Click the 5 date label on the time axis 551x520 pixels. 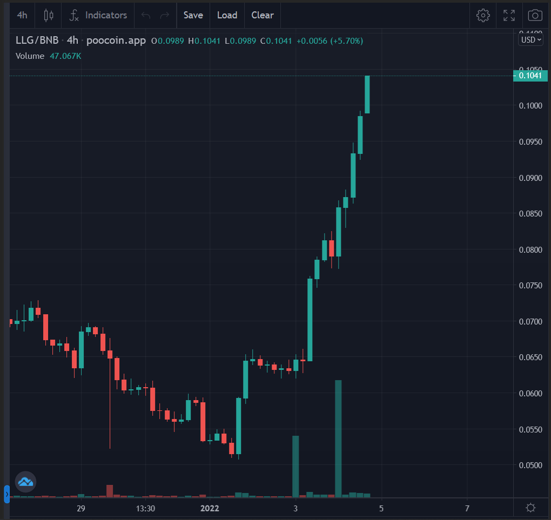pyautogui.click(x=381, y=508)
